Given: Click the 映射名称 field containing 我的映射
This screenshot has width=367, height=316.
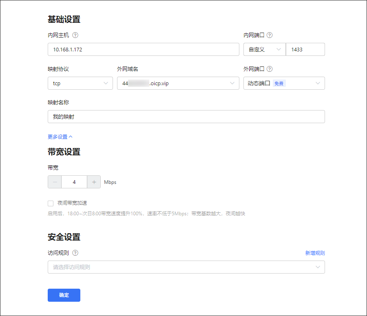Looking at the screenshot, I should coord(186,117).
